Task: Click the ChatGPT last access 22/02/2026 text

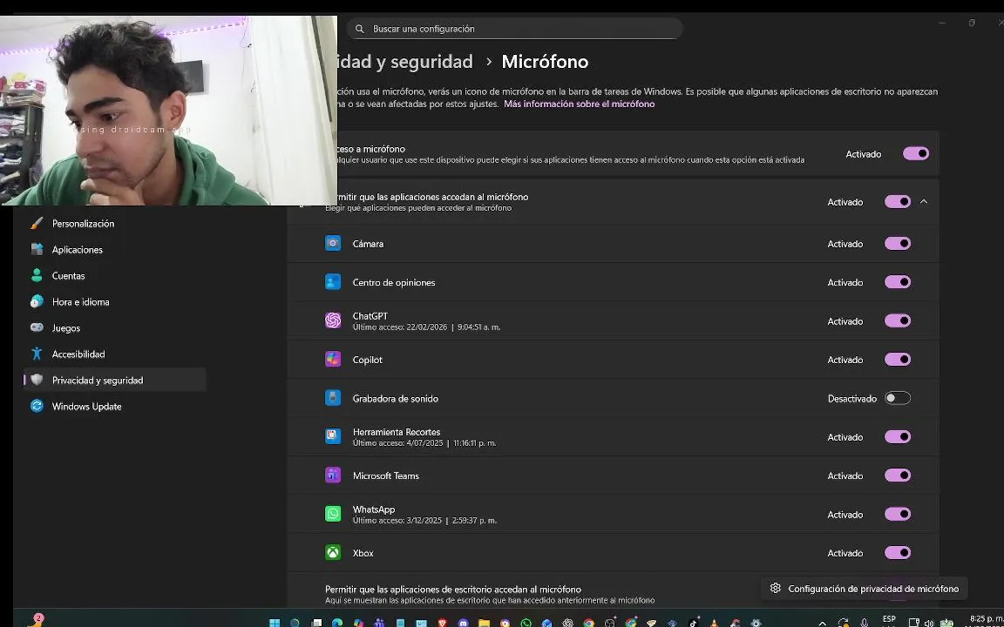Action: 426,327
